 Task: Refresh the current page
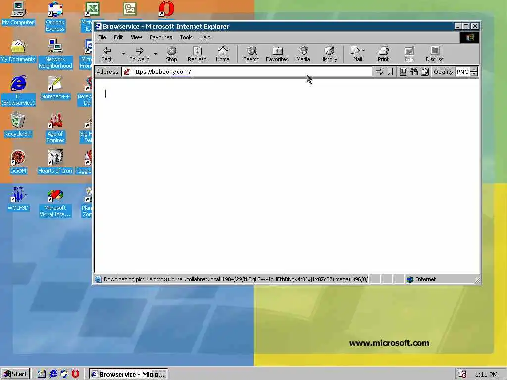coord(197,54)
